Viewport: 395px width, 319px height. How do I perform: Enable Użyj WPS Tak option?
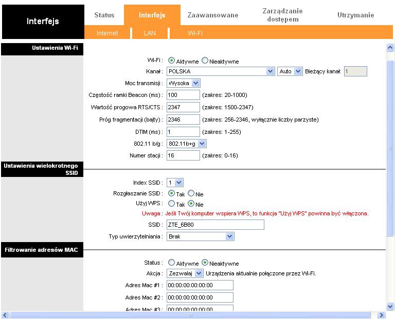[171, 204]
